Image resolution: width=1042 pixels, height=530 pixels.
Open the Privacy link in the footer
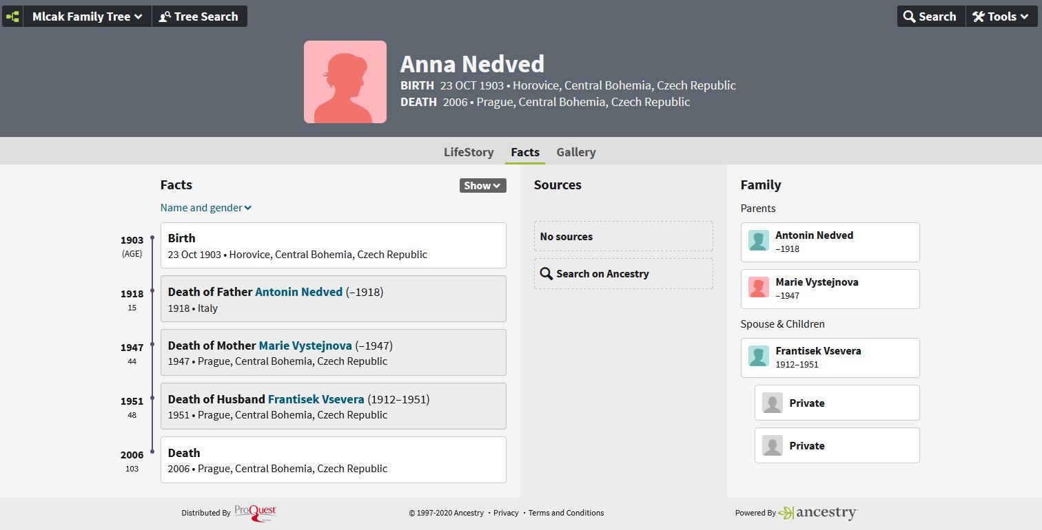pyautogui.click(x=506, y=513)
